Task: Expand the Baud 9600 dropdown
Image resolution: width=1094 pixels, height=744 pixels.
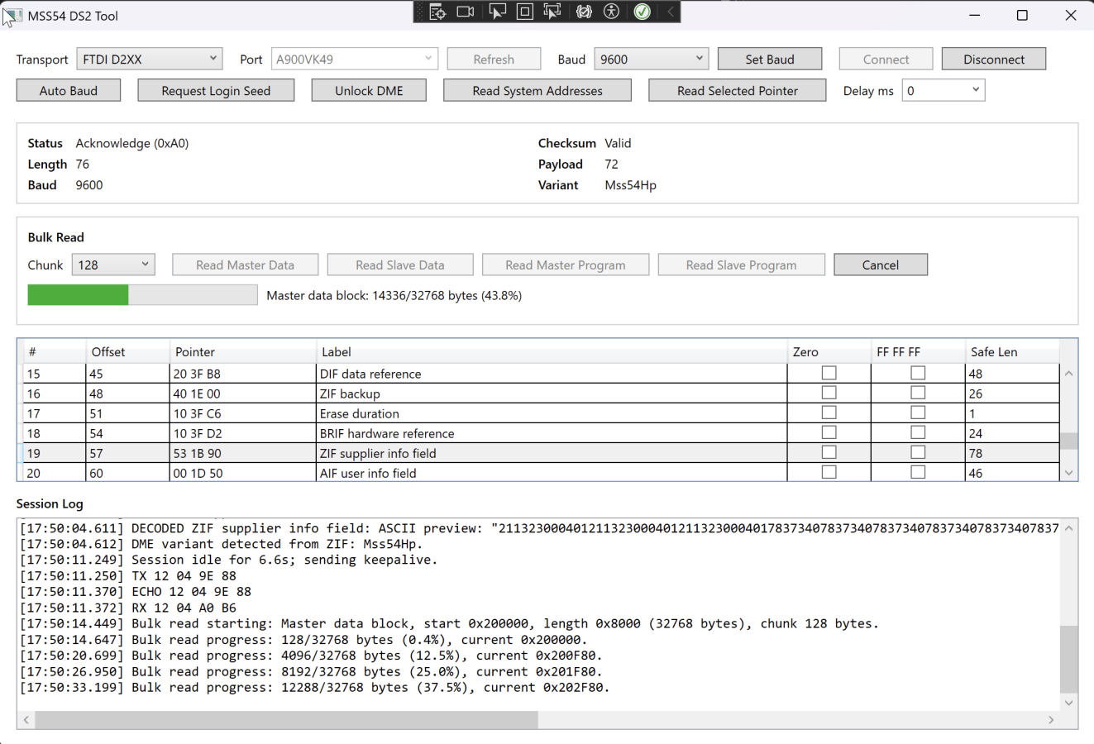Action: click(x=652, y=59)
